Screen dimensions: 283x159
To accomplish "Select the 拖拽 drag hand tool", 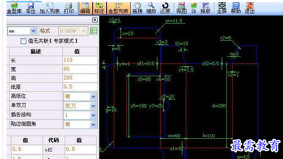I will coord(137,8).
